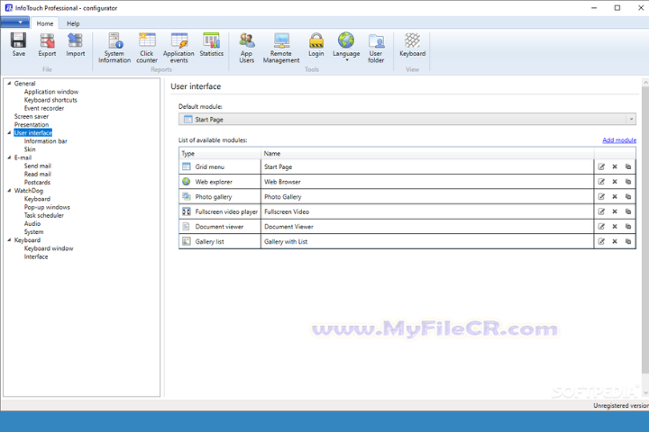Select Postcards in the tree
Screen dimensions: 649x432
pyautogui.click(x=37, y=183)
